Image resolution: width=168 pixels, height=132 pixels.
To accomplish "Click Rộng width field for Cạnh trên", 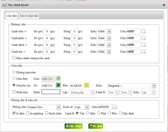I will tap(74, 31).
